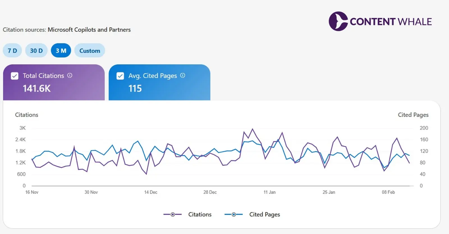Click the chart peak near 11 Jan
This screenshot has width=449, height=234.
(252, 129)
